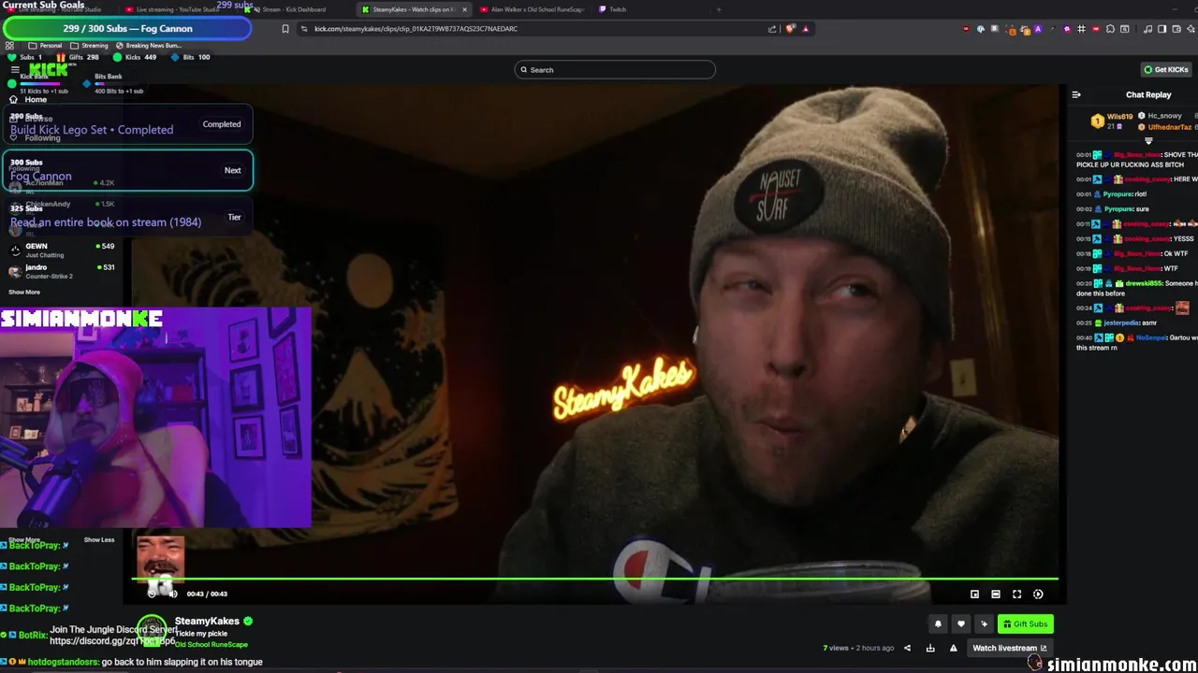Click the purple letter A extension icon
Image resolution: width=1198 pixels, height=673 pixels.
pos(1038,28)
